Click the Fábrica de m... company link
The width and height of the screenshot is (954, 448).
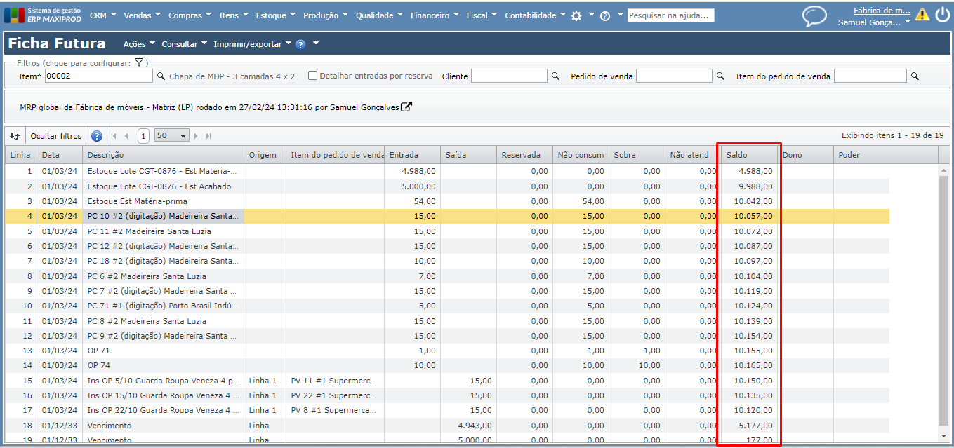pos(882,11)
